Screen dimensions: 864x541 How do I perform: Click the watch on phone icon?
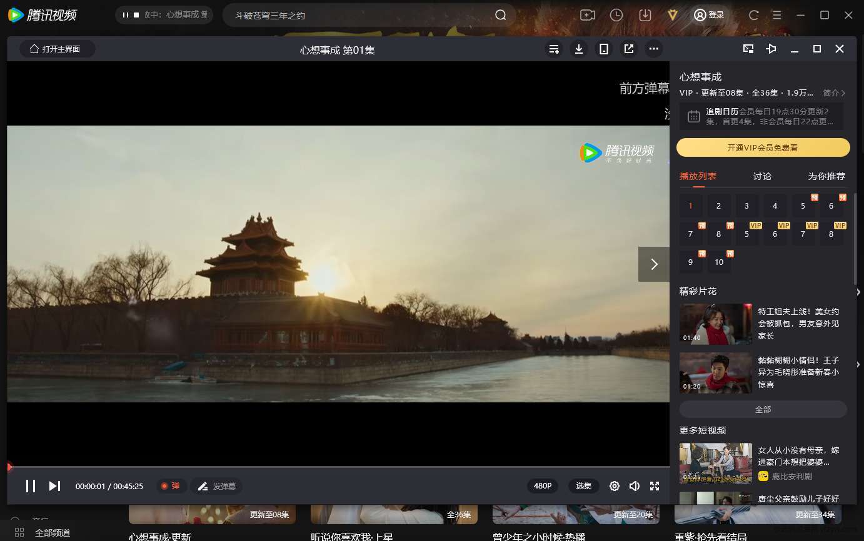[604, 49]
